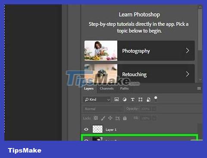Screen dimensions: 207x158
Task: Filter for type layers icon
Action: pyautogui.click(x=133, y=100)
